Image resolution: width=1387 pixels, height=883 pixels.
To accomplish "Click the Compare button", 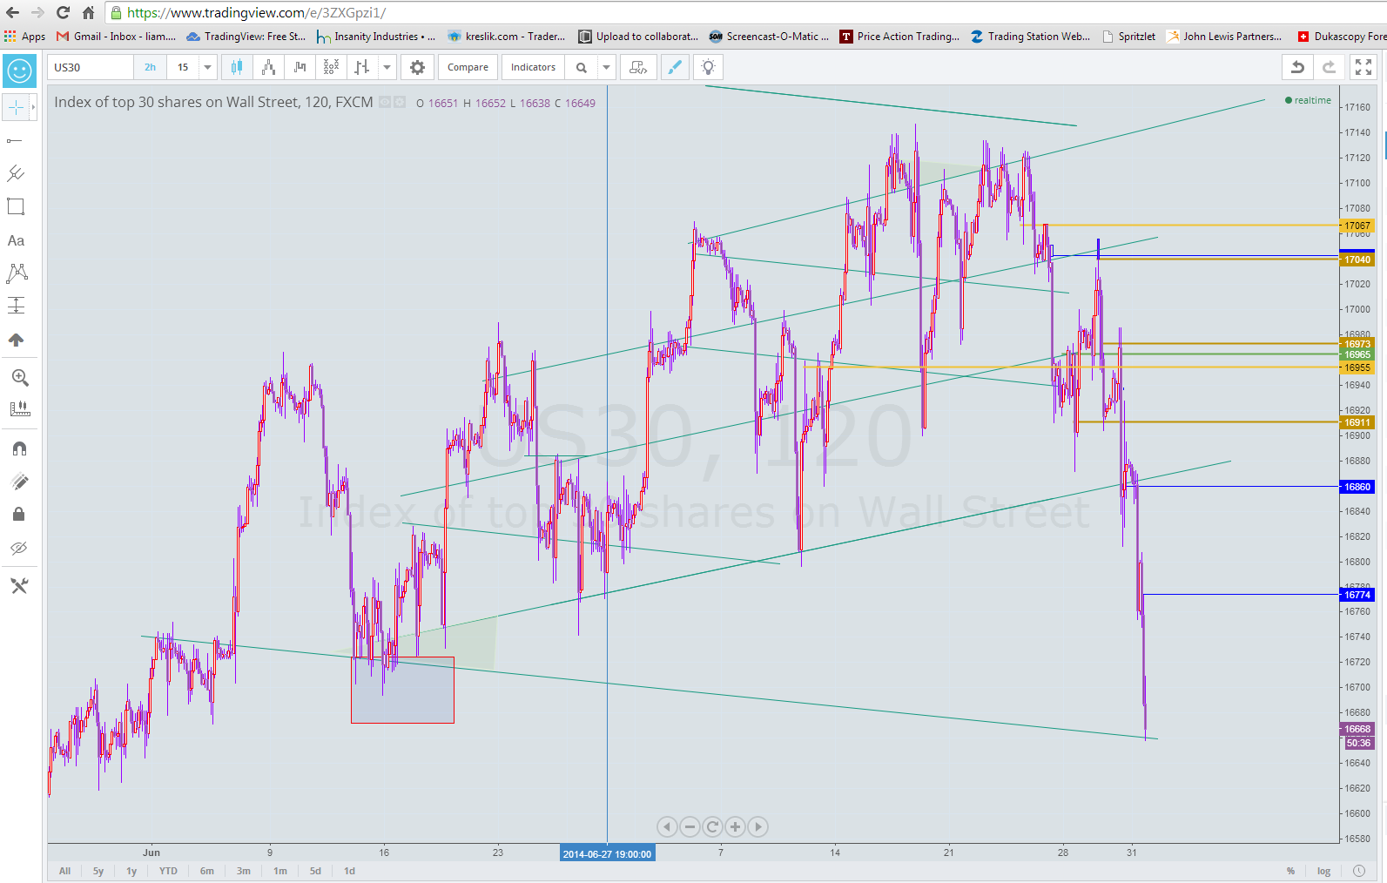I will (468, 67).
